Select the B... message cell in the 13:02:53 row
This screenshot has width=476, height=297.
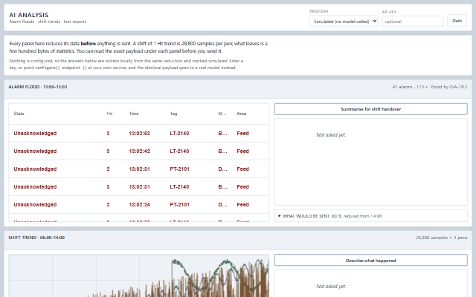coord(222,134)
